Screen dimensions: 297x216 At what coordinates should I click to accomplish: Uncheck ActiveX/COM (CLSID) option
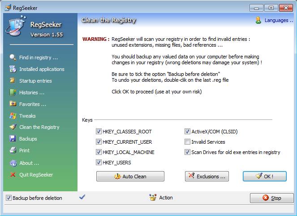[x=187, y=131]
